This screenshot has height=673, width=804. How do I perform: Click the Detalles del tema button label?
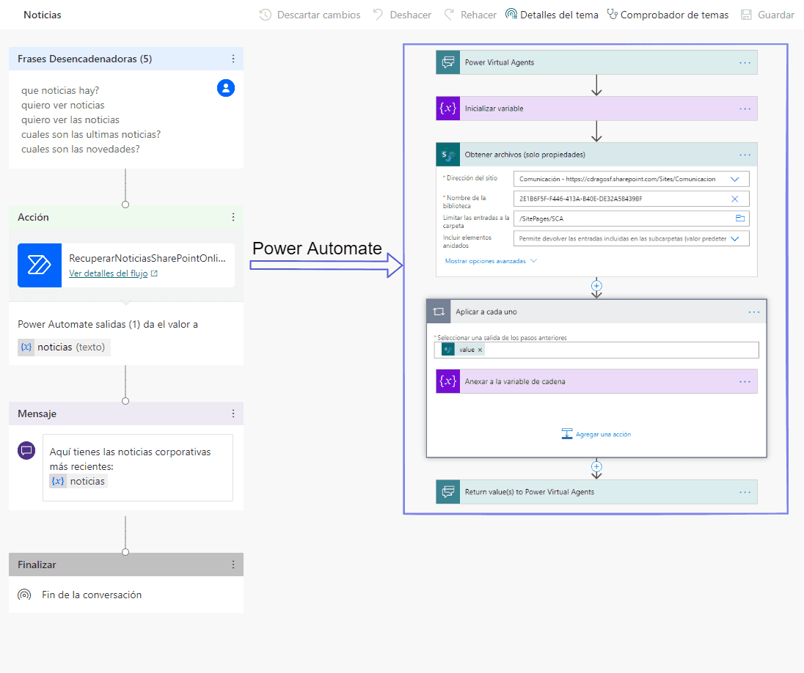(560, 15)
